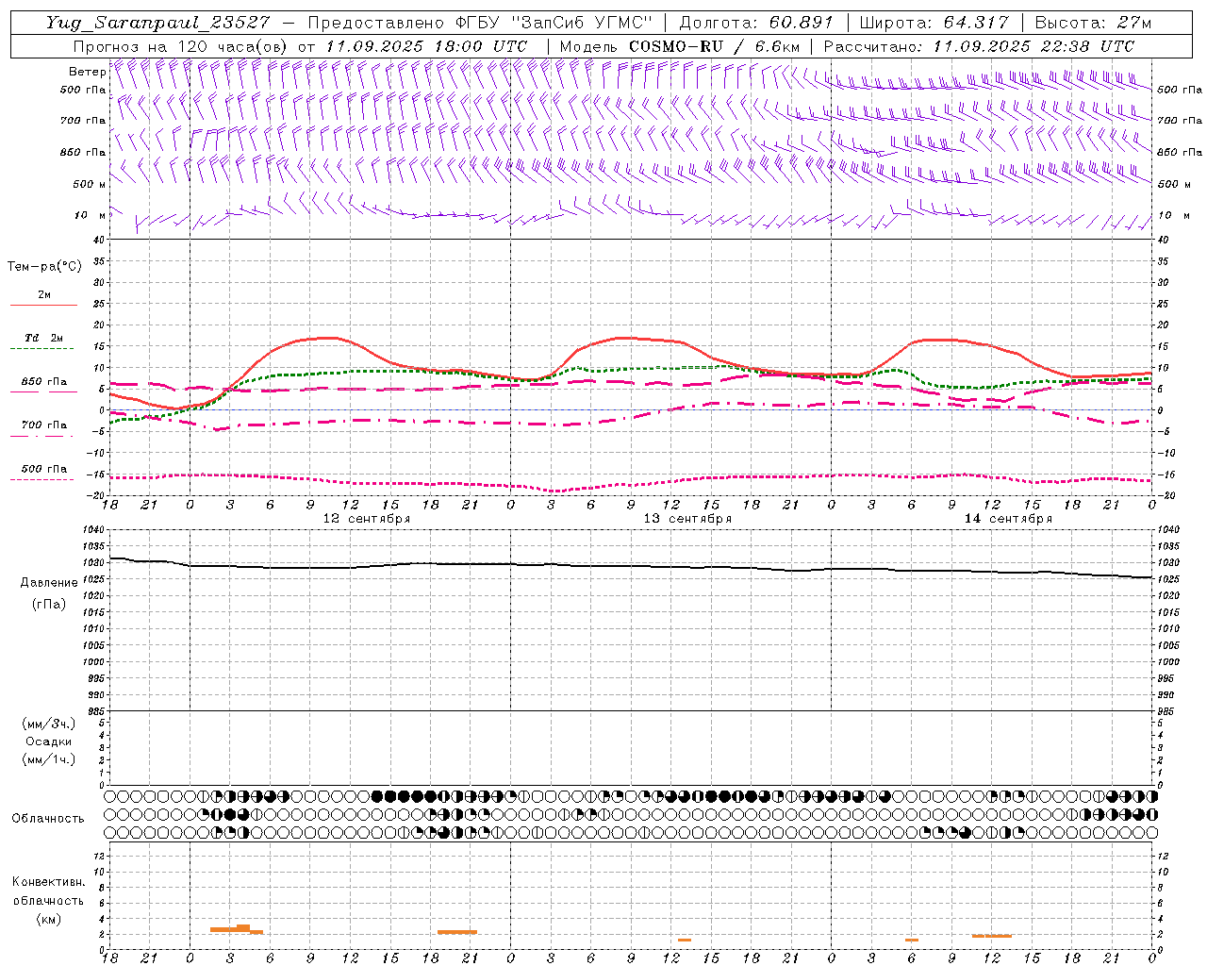The image size is (1207, 966).
Task: Click the Осадки panel label
Action: click(49, 741)
